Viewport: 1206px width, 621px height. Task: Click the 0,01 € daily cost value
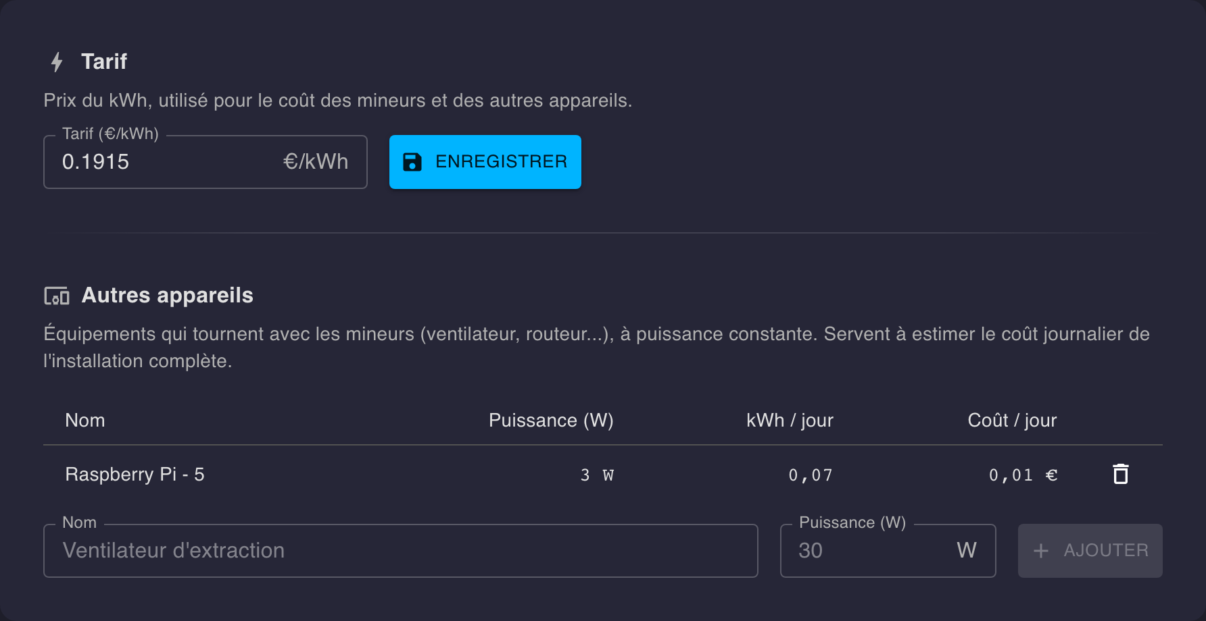click(1023, 475)
